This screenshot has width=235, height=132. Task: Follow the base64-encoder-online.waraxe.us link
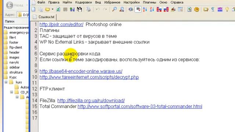[x=81, y=71]
